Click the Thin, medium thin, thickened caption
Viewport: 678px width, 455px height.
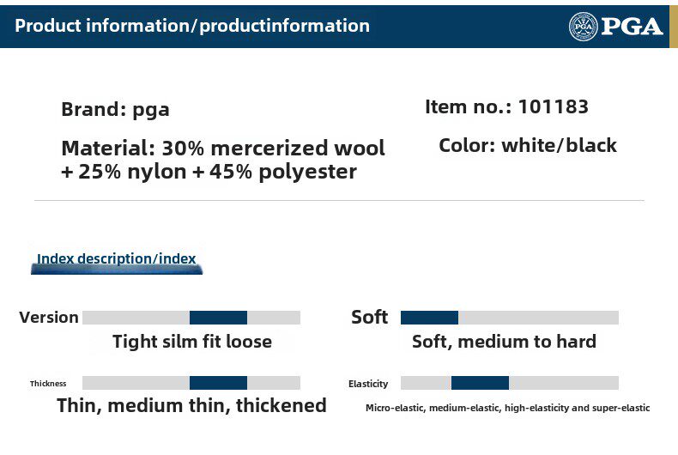point(191,405)
